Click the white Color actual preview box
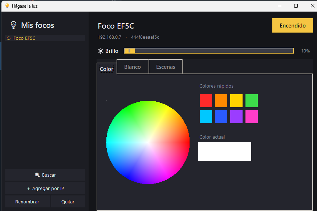The height and width of the screenshot is (211, 317). pos(225,151)
